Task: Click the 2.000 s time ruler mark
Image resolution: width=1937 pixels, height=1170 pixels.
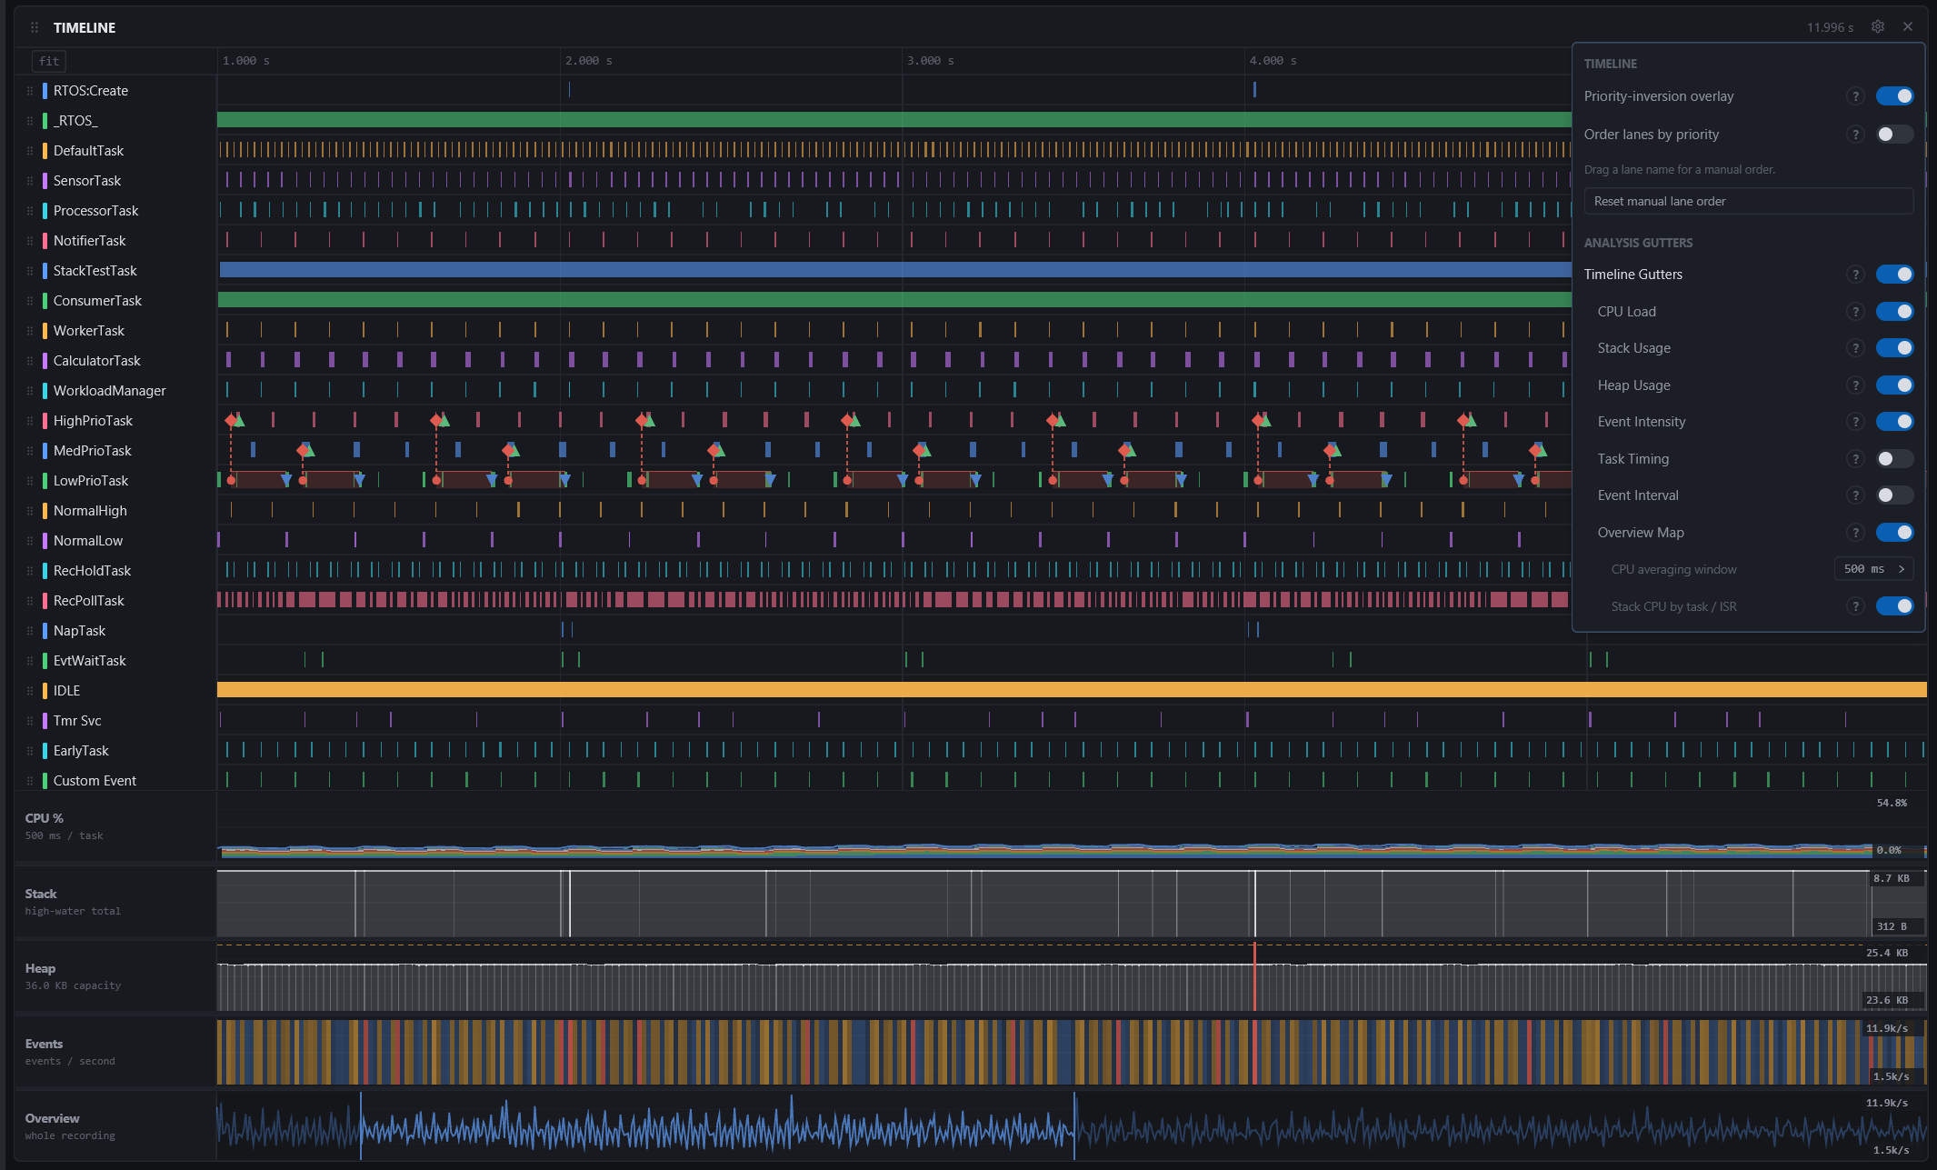Action: click(588, 61)
